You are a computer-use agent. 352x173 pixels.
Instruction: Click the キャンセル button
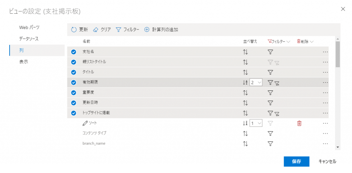coord(327,161)
